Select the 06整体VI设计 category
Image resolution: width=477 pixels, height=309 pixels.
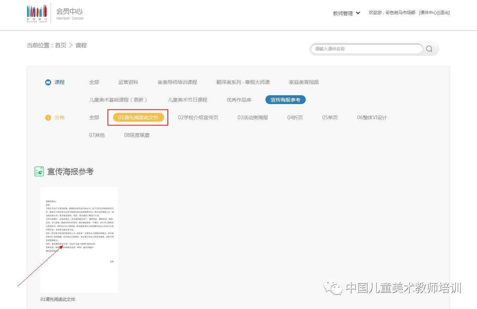click(x=372, y=117)
